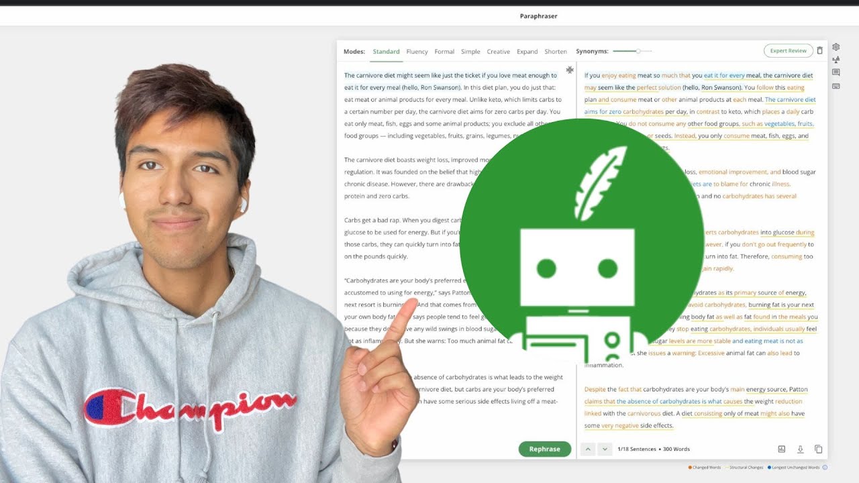
Task: Click "Ron Swanson" in the paraphrased output
Action: [721, 88]
